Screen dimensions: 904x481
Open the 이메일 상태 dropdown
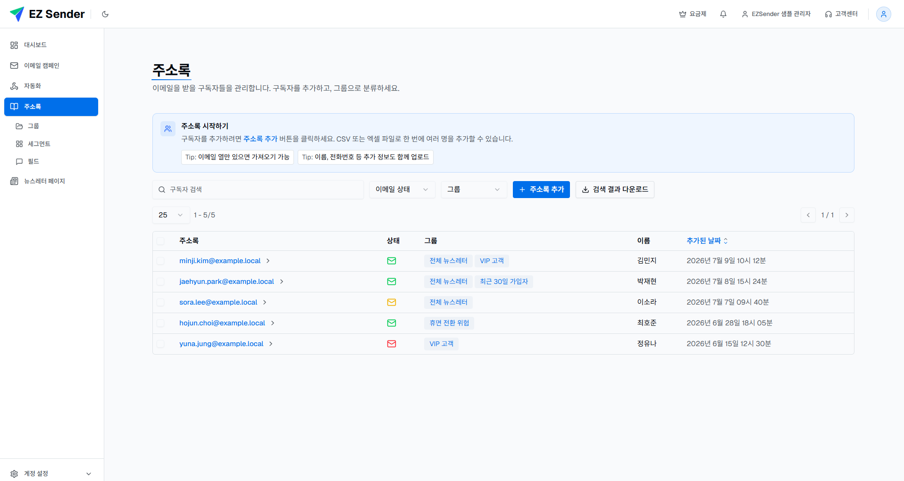click(x=402, y=190)
